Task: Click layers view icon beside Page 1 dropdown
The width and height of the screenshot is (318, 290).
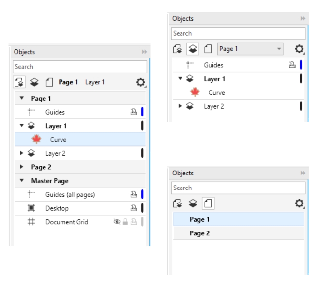Action: tap(192, 49)
